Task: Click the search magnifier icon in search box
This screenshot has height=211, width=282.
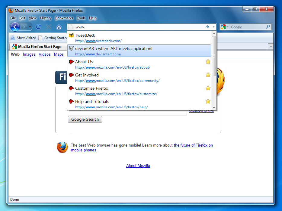Action: pyautogui.click(x=268, y=27)
